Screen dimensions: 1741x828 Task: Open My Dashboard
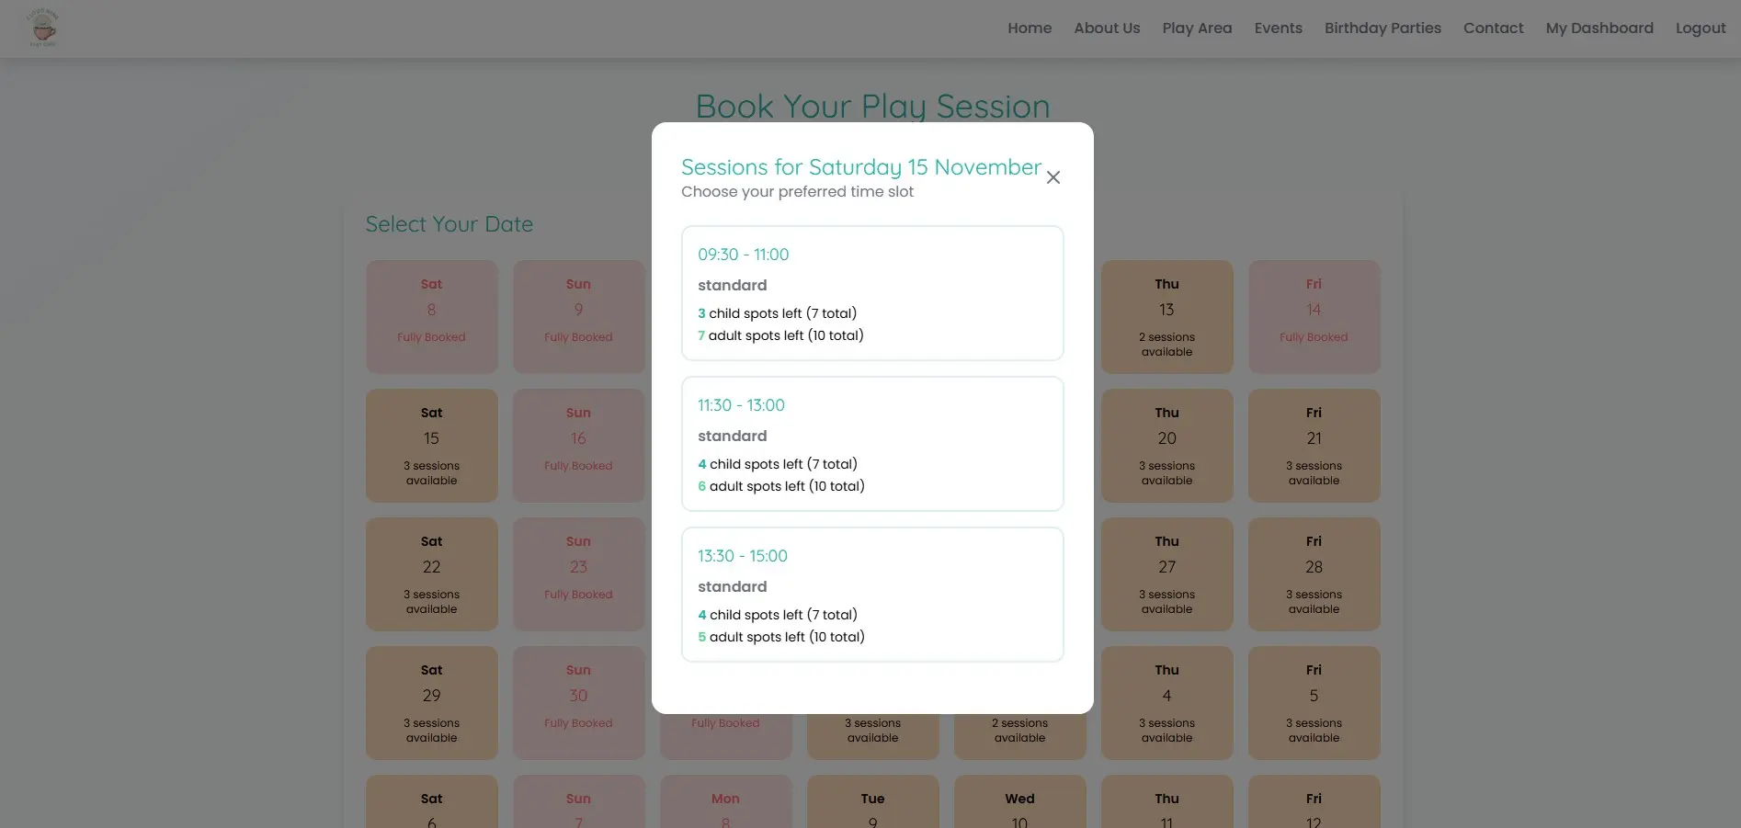[x=1599, y=28]
